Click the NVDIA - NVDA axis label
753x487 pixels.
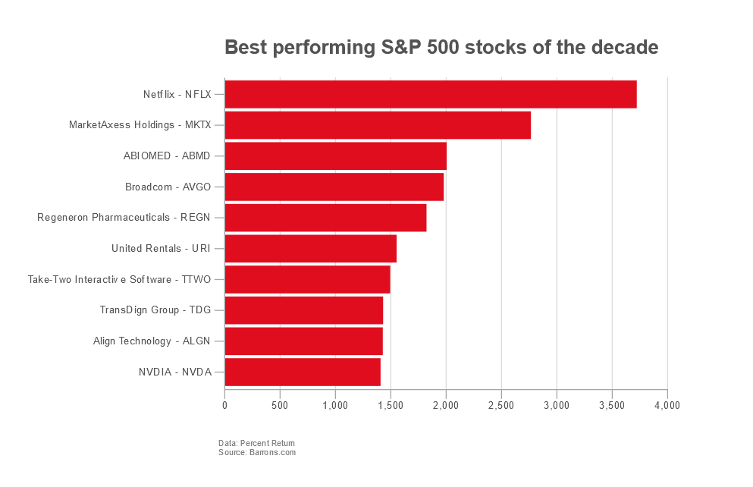click(174, 372)
